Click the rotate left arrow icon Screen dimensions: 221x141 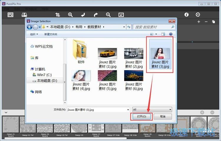click(83, 14)
